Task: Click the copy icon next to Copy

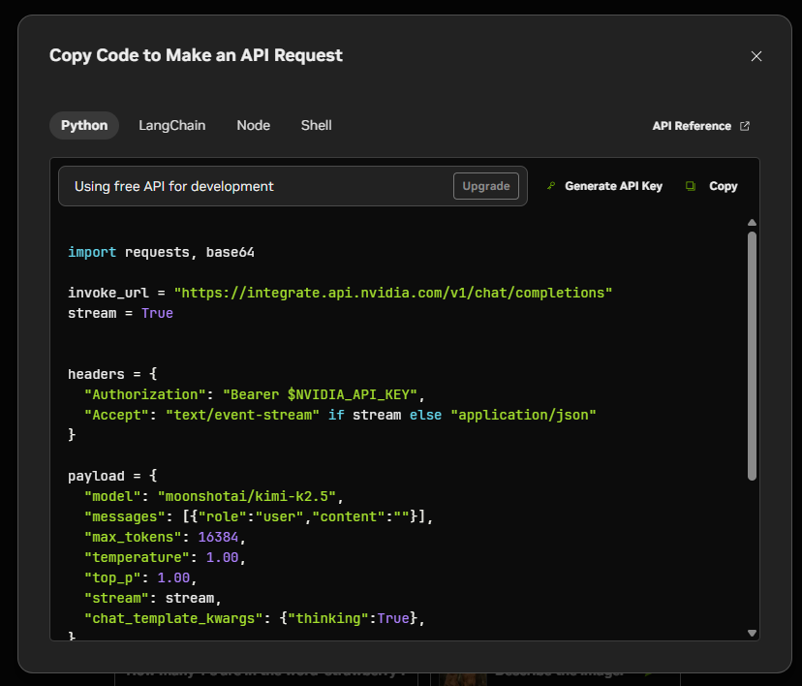Action: click(x=691, y=186)
